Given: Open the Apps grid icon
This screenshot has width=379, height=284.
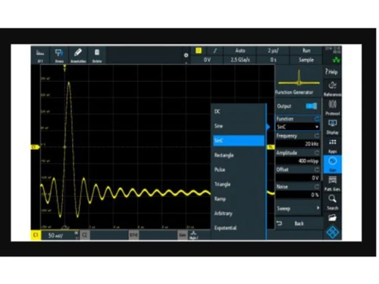Looking at the screenshot, I should 333,145.
